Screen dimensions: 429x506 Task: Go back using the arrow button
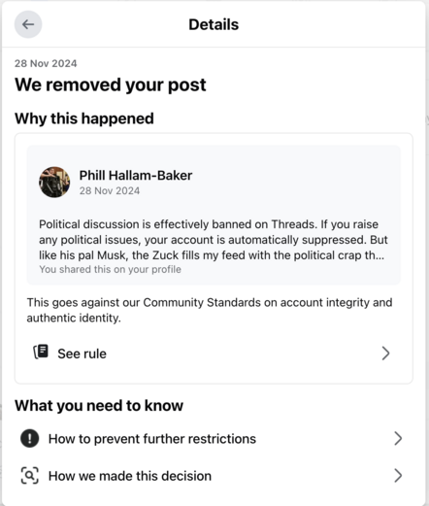point(28,24)
